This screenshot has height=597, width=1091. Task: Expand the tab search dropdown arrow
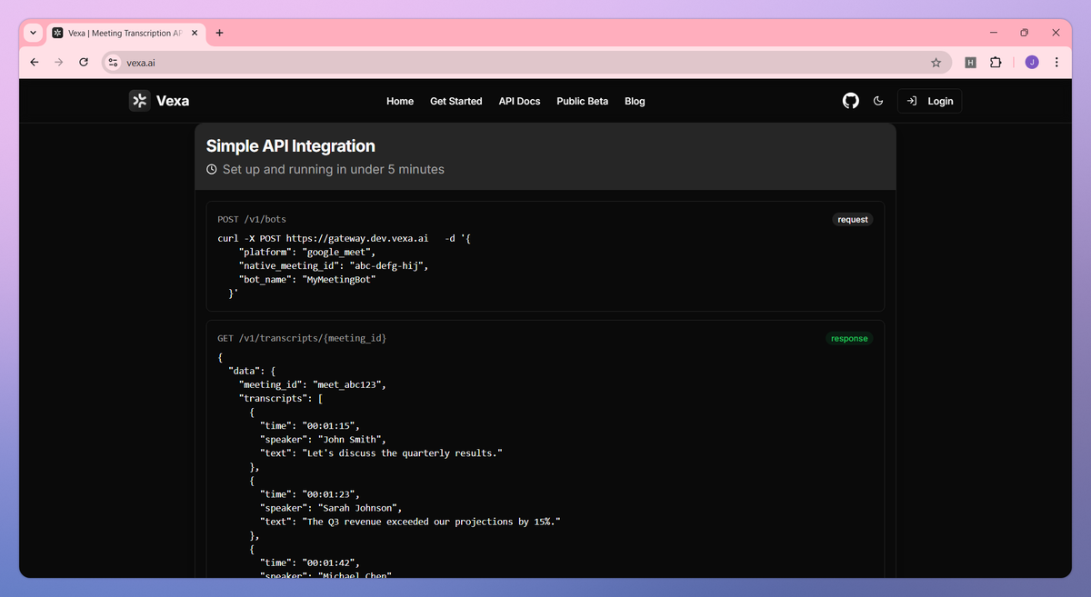click(x=34, y=33)
